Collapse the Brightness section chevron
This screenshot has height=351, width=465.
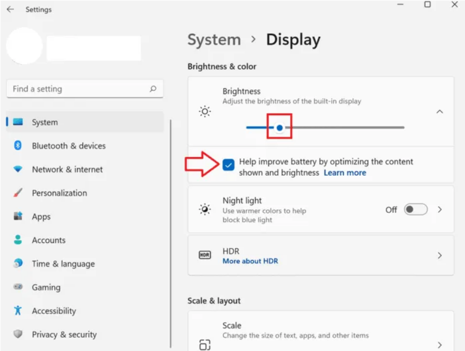439,112
